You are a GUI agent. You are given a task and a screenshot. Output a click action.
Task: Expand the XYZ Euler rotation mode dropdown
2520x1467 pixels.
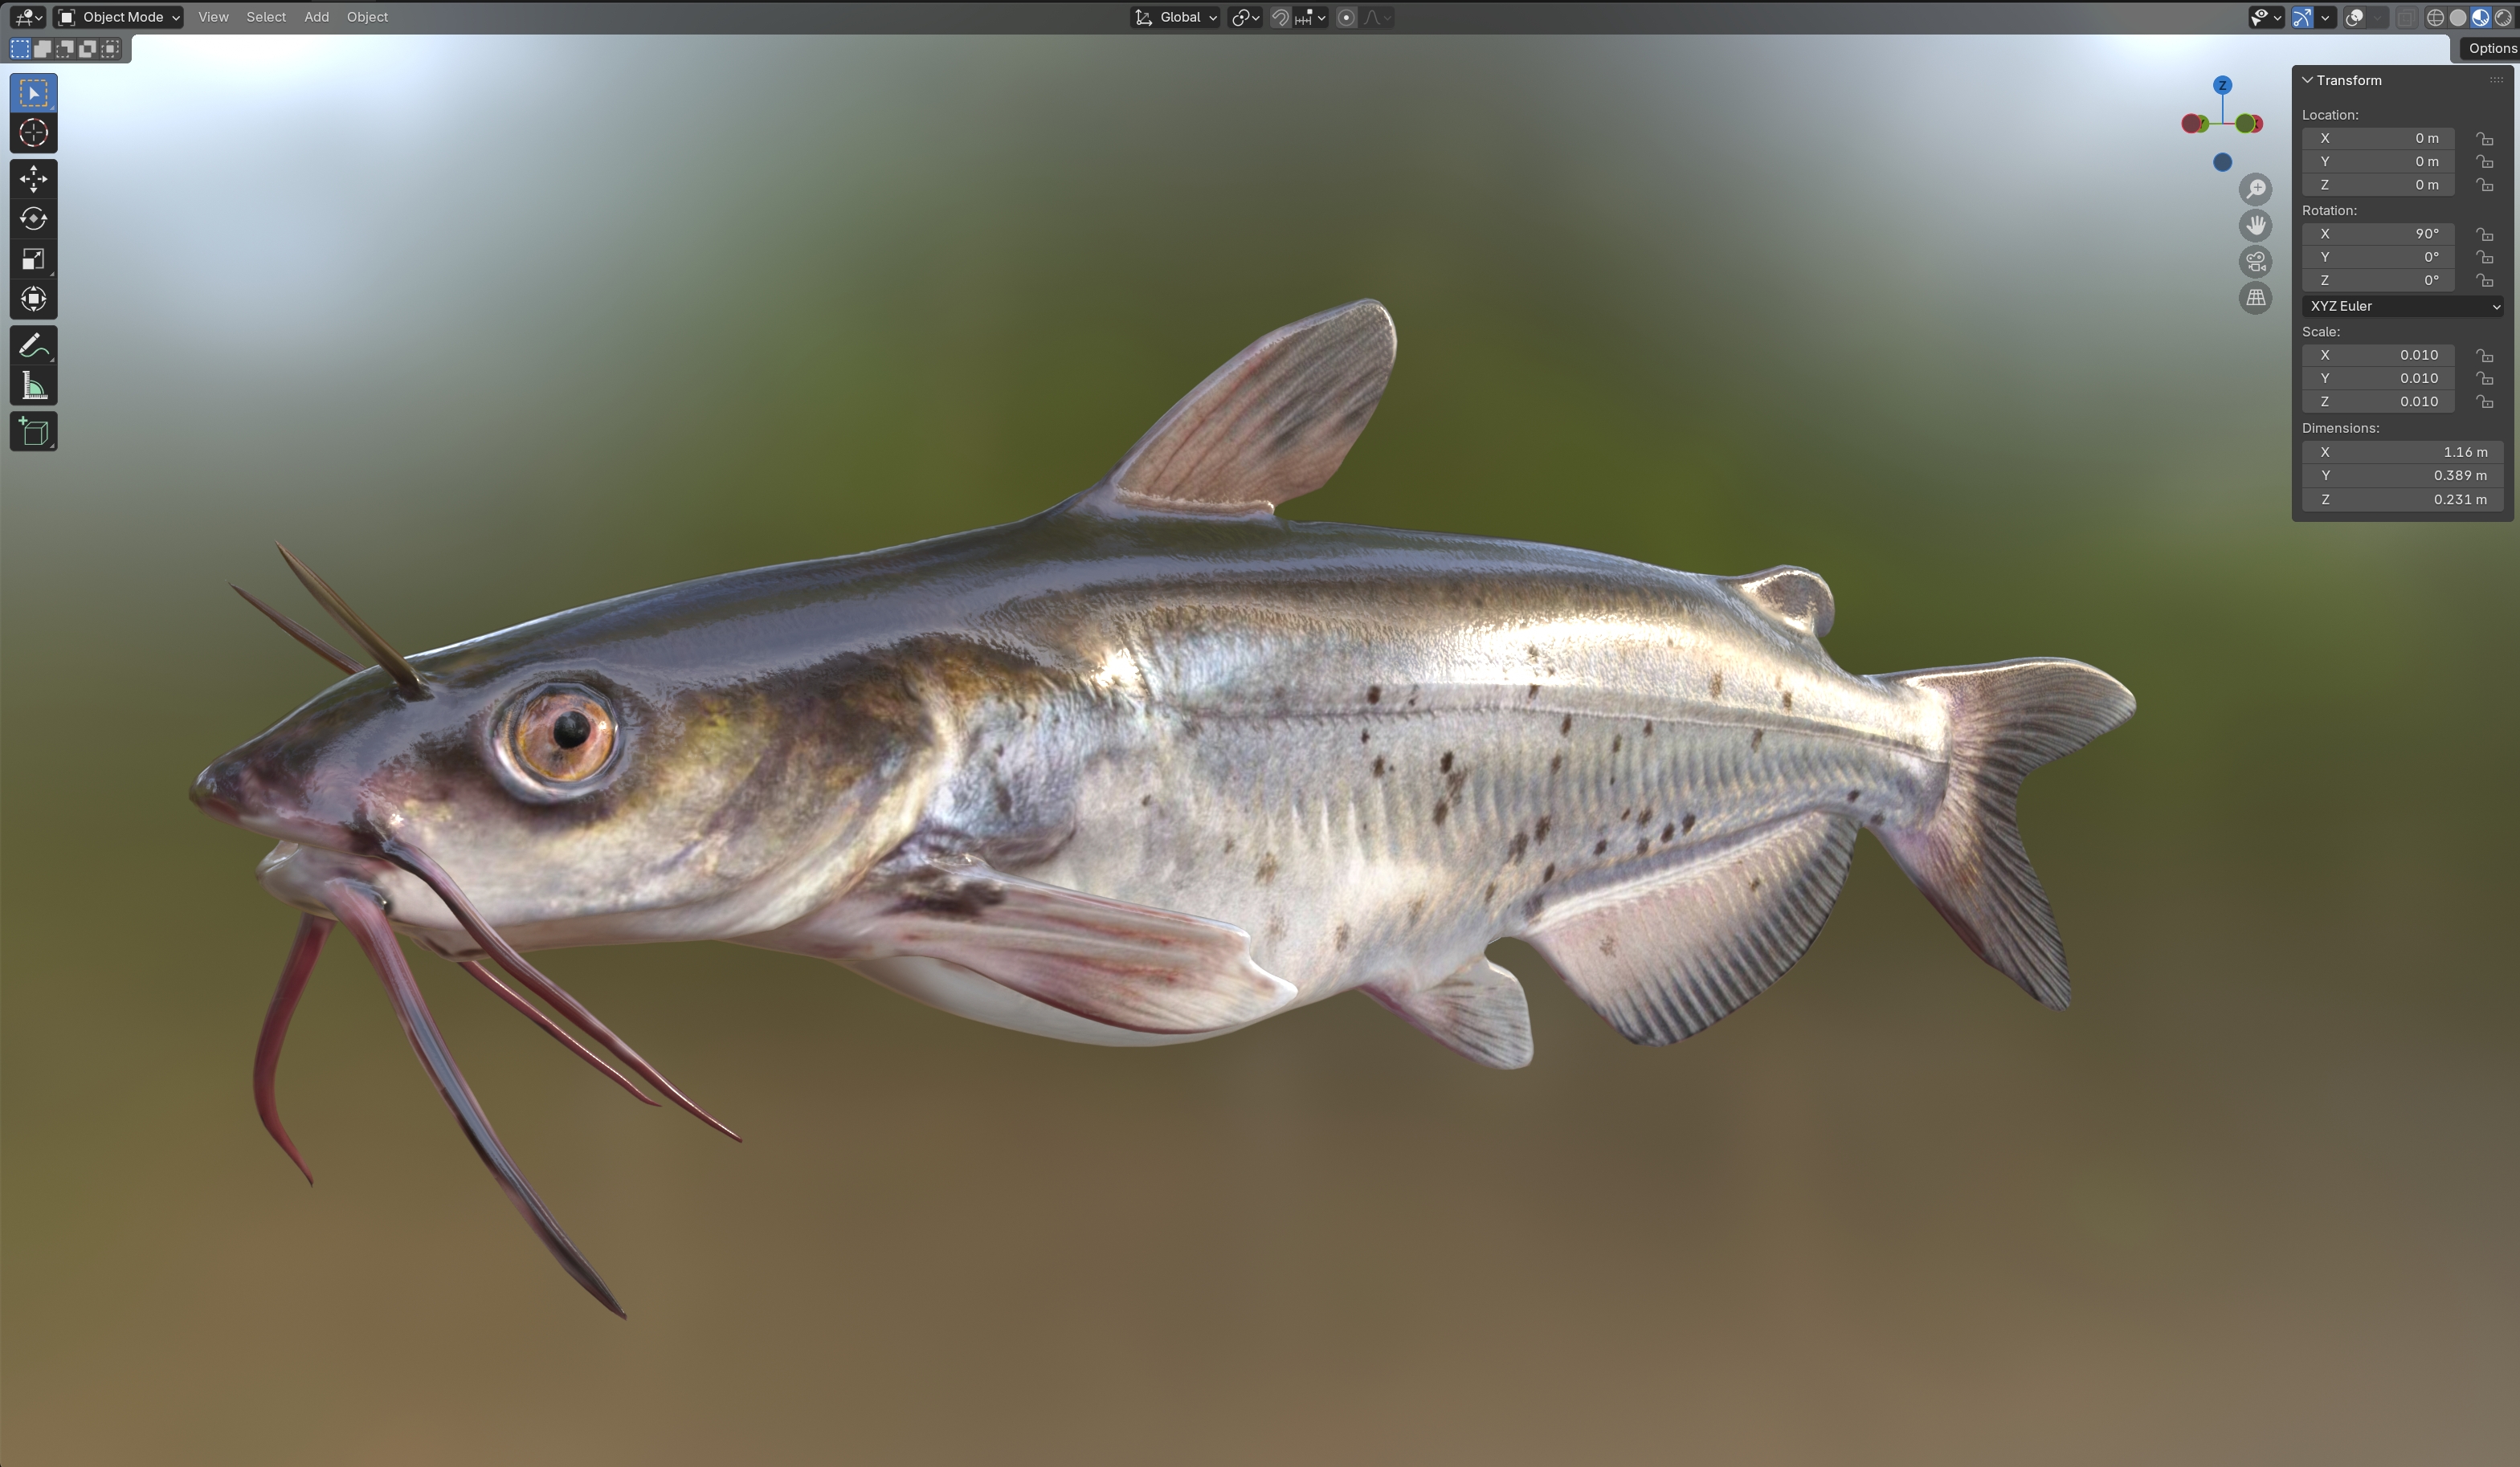pyautogui.click(x=2402, y=306)
